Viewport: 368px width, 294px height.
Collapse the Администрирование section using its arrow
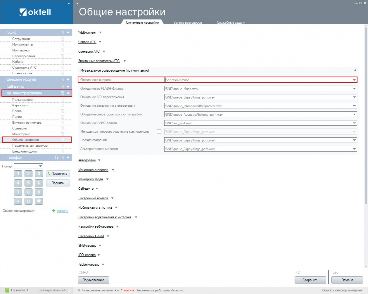(68, 93)
